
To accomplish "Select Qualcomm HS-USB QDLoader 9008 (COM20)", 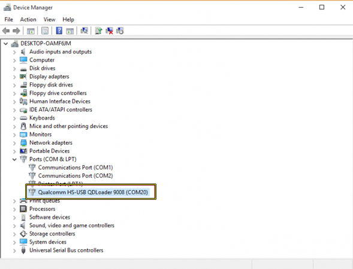I will (x=93, y=192).
